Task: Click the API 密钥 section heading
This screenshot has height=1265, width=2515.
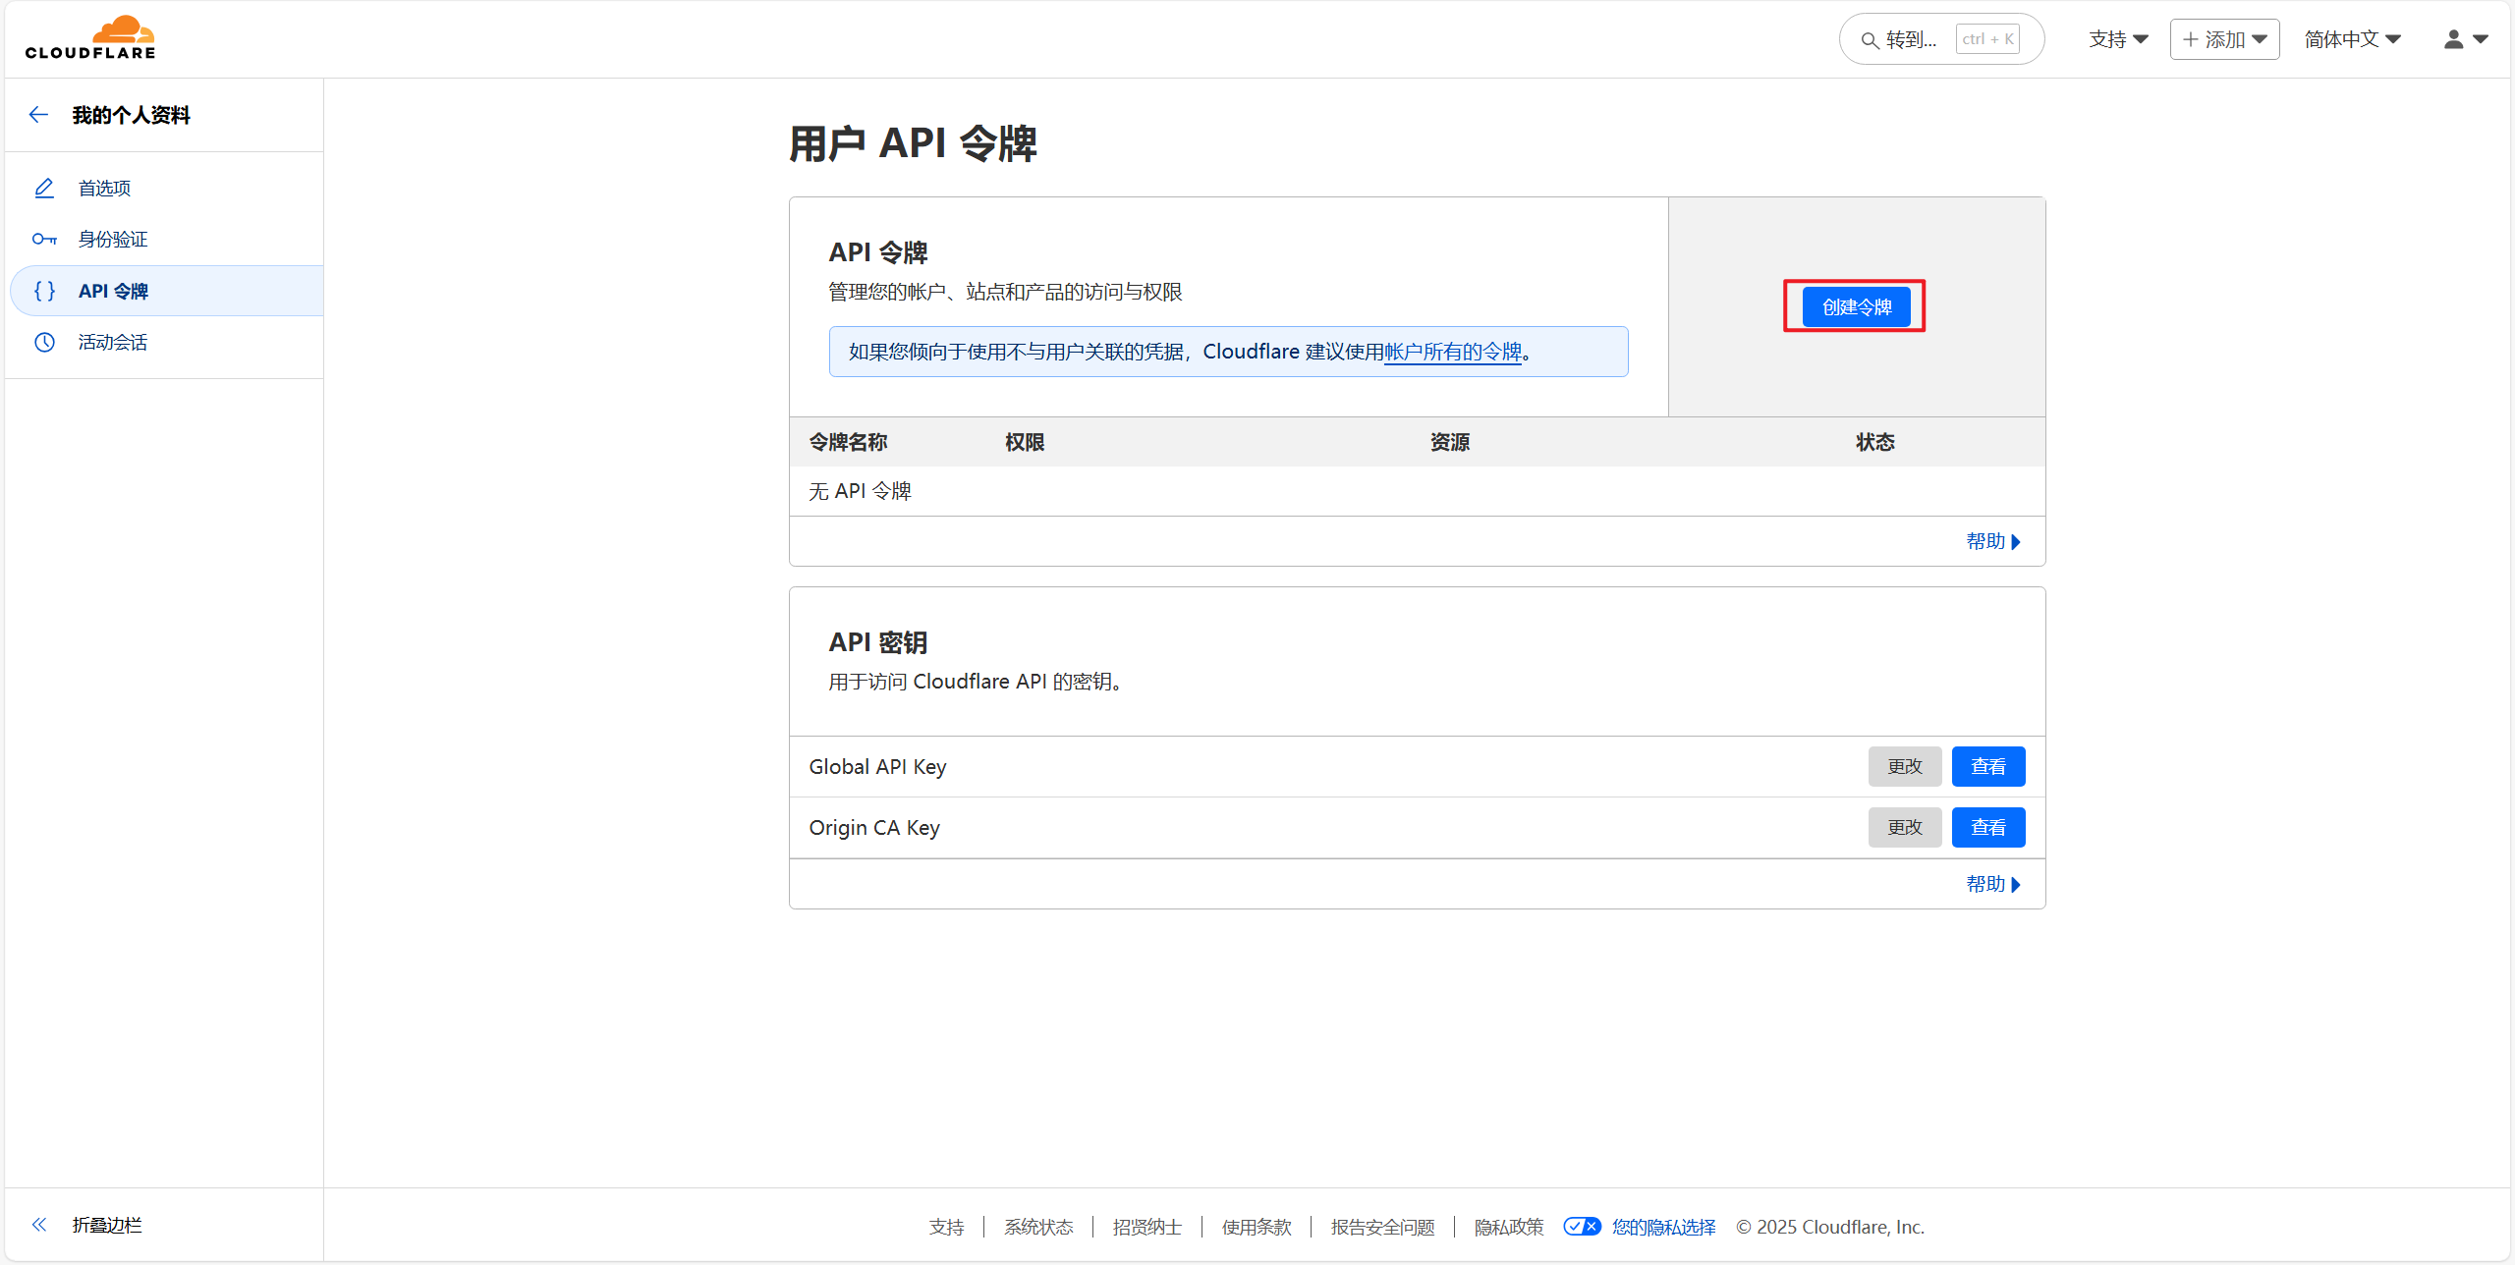Action: [878, 642]
